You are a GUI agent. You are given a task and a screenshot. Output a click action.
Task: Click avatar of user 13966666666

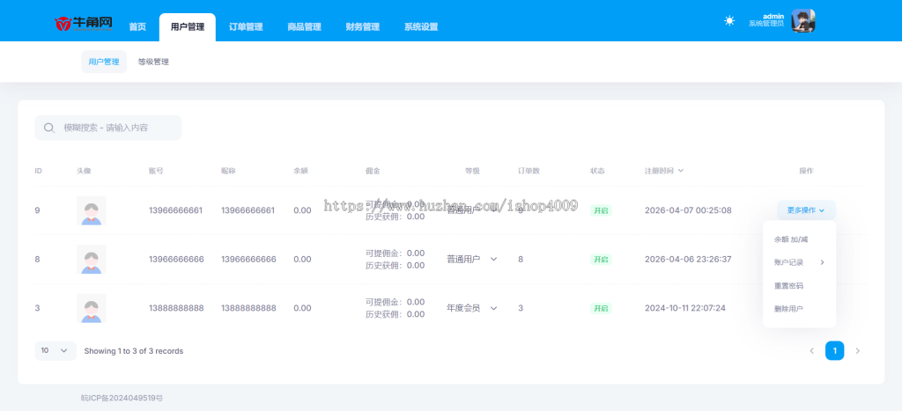(x=92, y=260)
